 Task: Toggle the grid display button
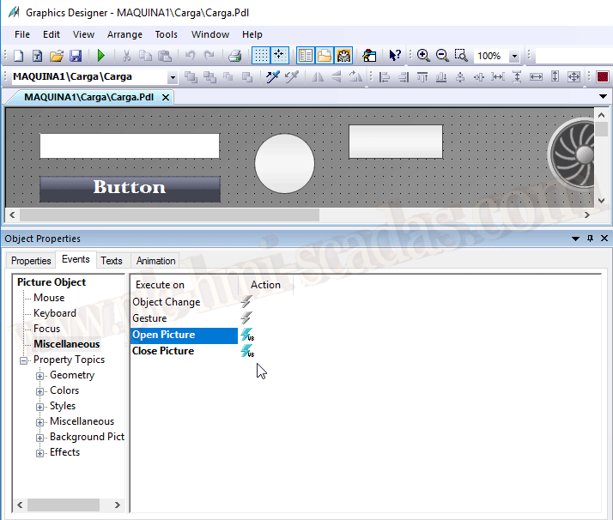(x=260, y=56)
